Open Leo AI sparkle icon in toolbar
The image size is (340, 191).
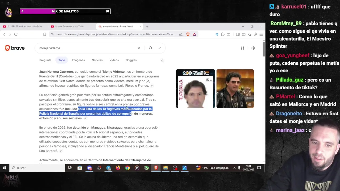(249, 34)
